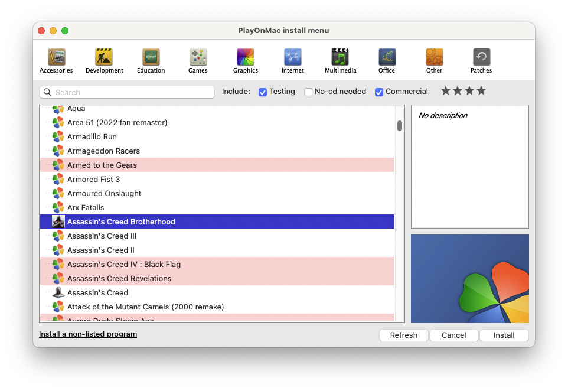The width and height of the screenshot is (568, 391).
Task: Click the Refresh button
Action: (x=403, y=335)
